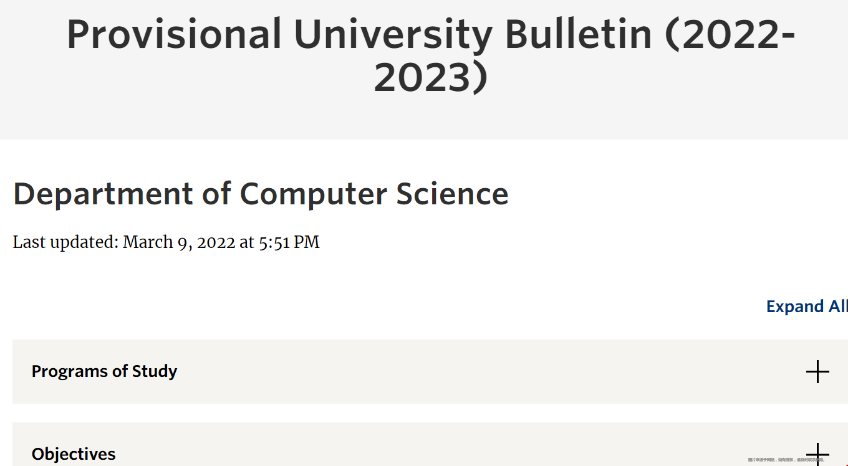The width and height of the screenshot is (848, 466).
Task: Select the Department of Computer Science heading
Action: (x=261, y=194)
